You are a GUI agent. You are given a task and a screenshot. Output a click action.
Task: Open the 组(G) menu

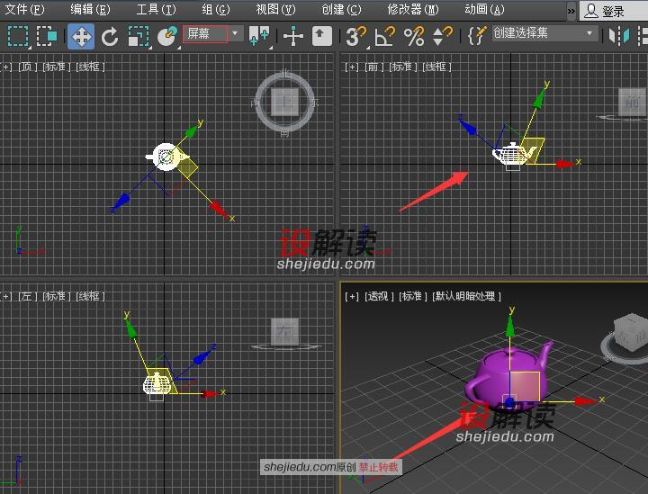click(x=216, y=9)
